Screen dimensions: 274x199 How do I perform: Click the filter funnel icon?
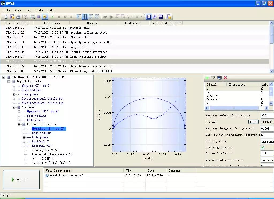[x=213, y=78]
